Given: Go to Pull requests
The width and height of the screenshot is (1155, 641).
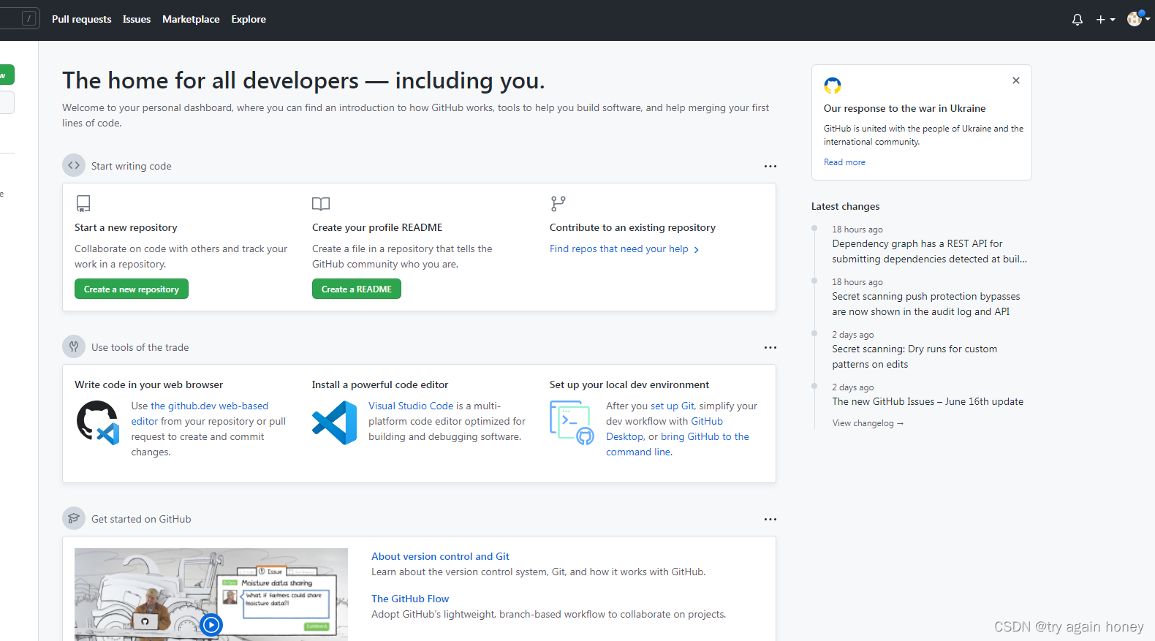Looking at the screenshot, I should click(82, 19).
